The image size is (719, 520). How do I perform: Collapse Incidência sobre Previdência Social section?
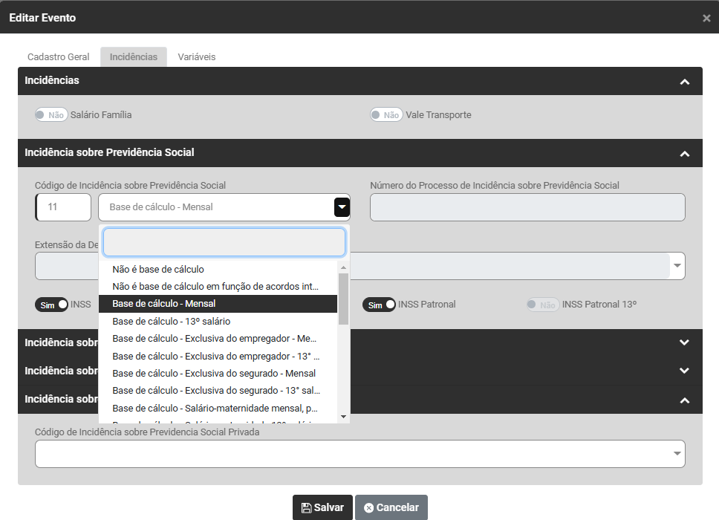(x=685, y=154)
